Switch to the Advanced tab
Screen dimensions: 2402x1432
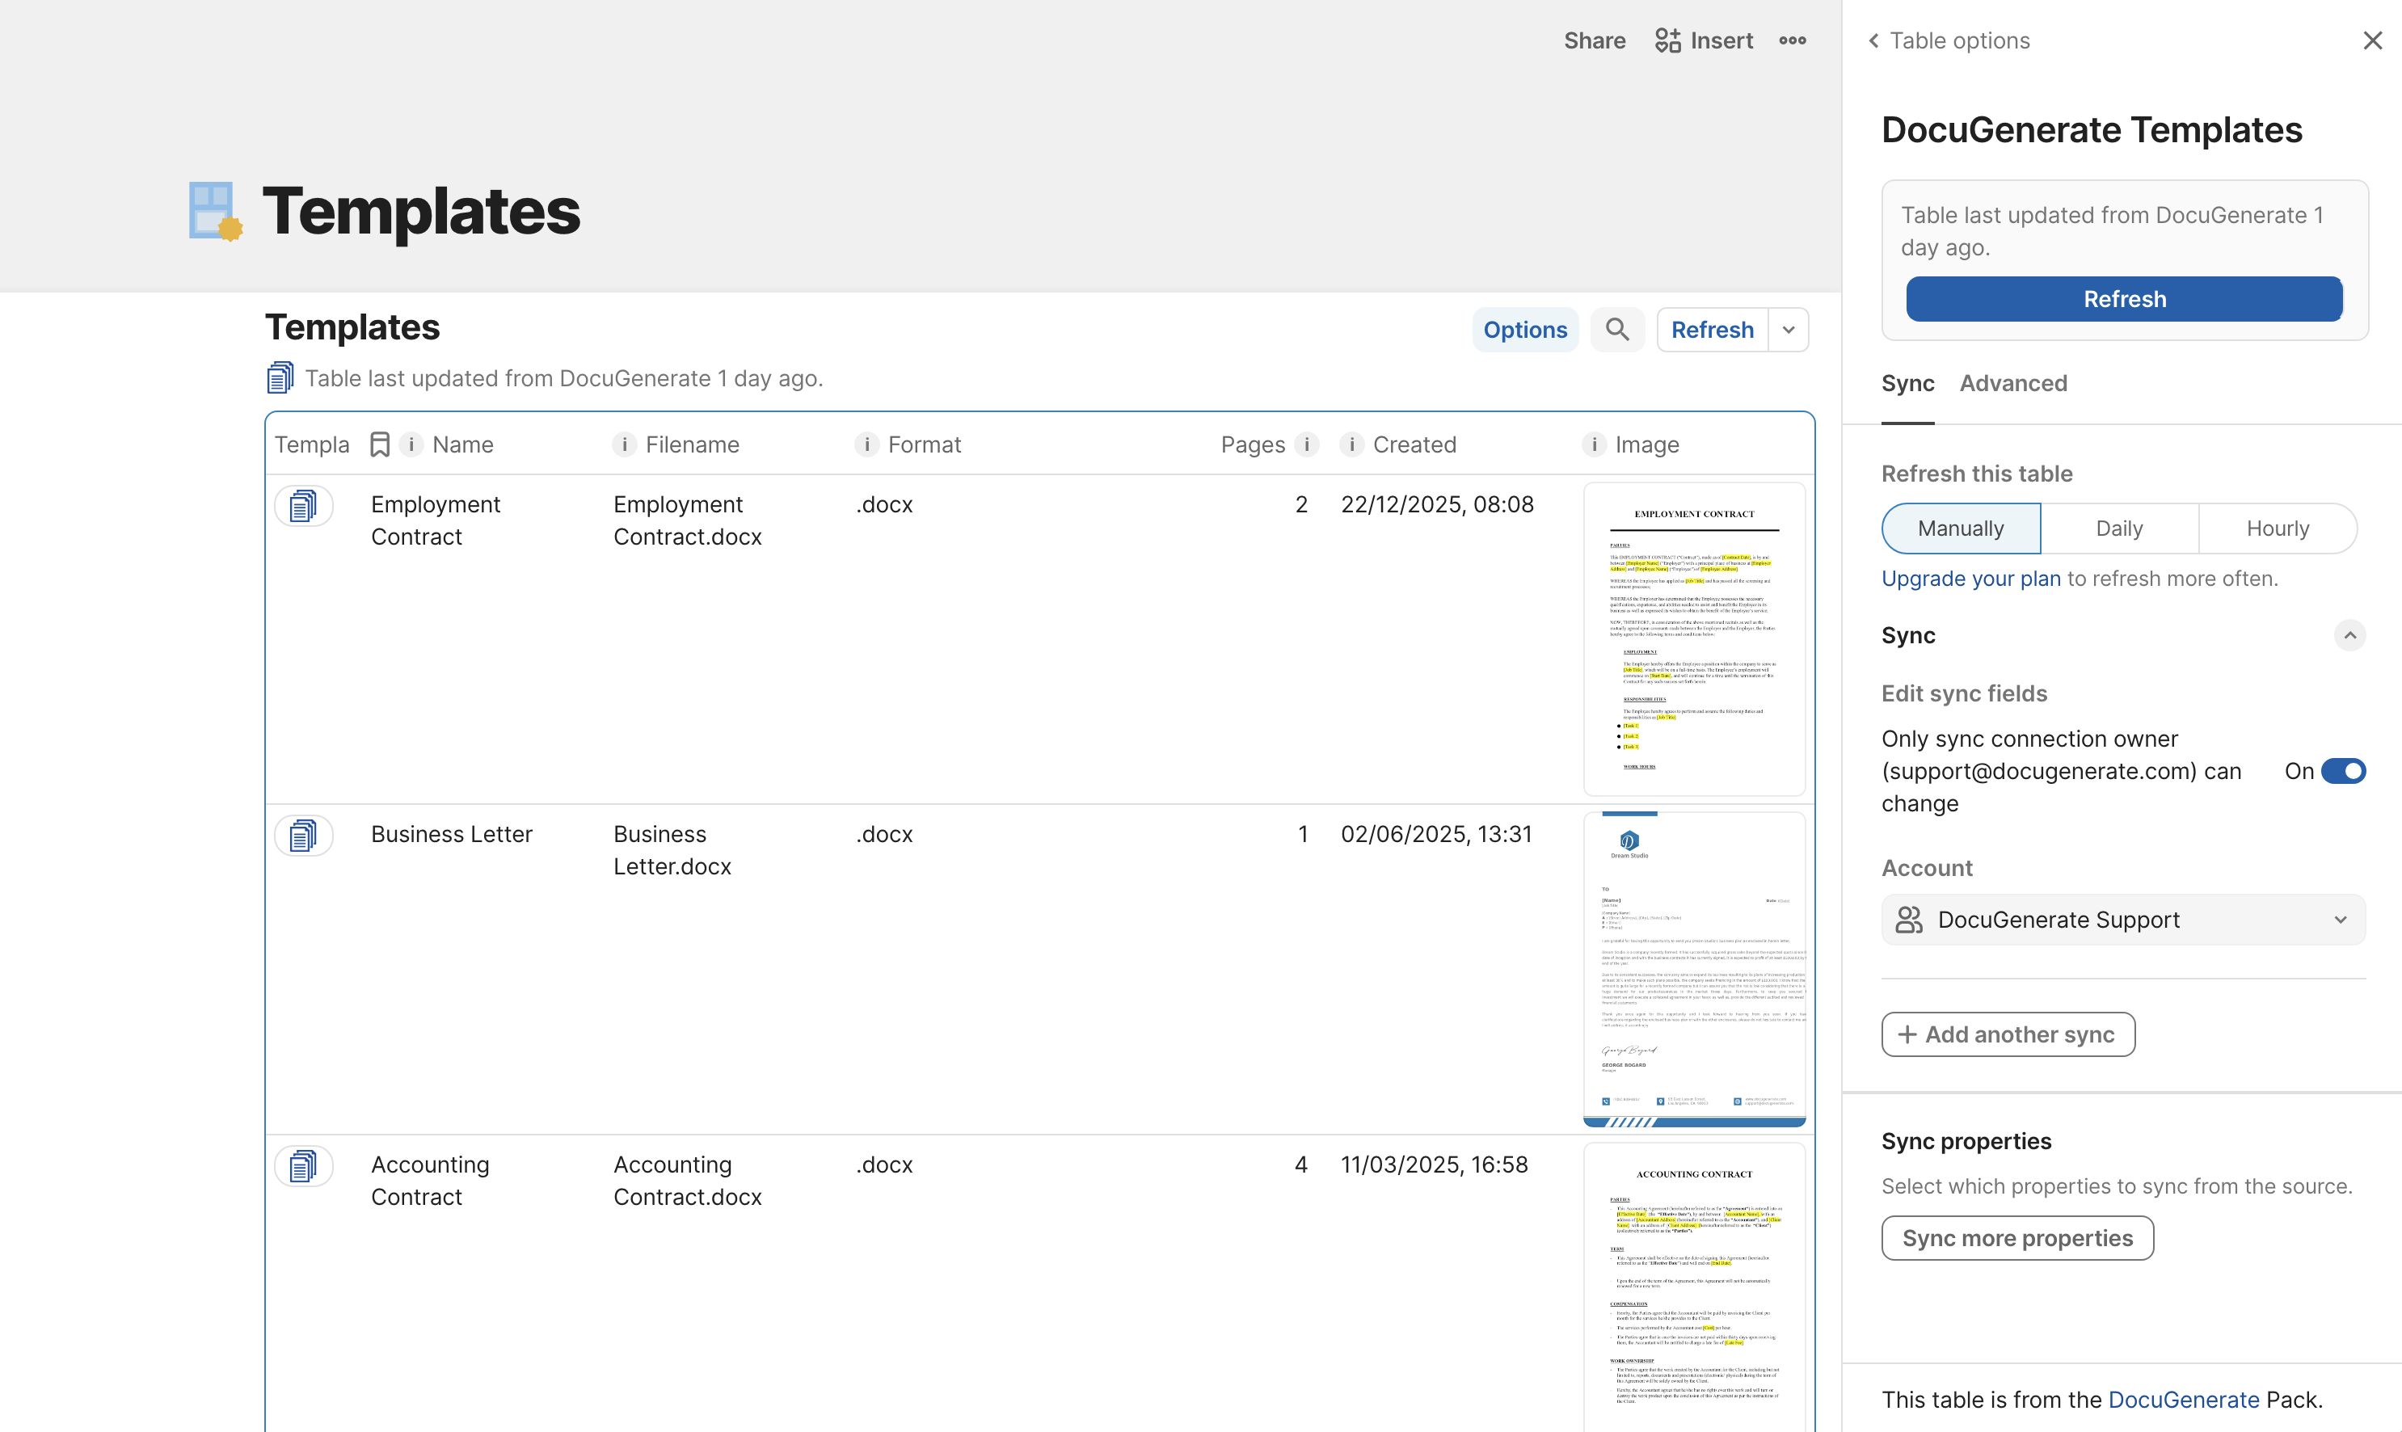point(2013,383)
